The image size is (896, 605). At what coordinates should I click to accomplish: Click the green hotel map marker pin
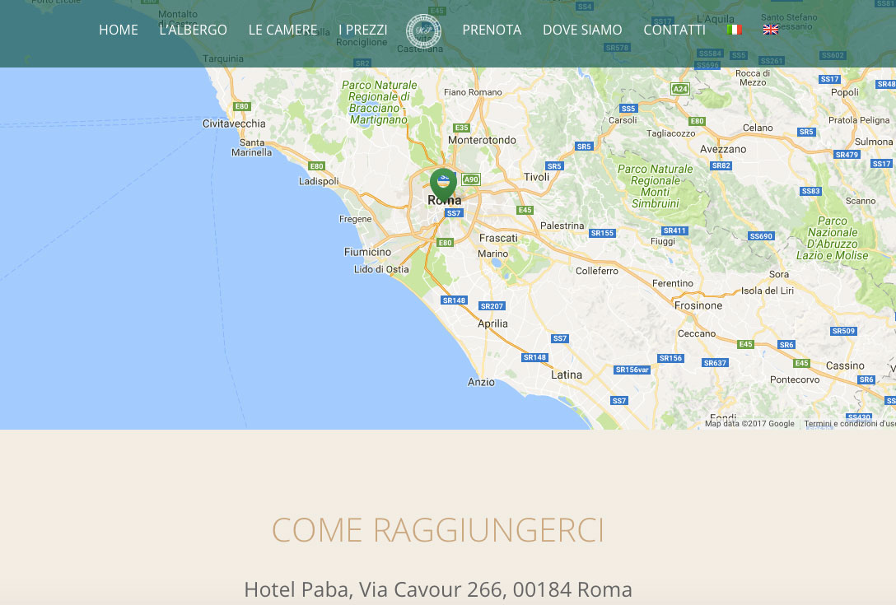coord(443,184)
